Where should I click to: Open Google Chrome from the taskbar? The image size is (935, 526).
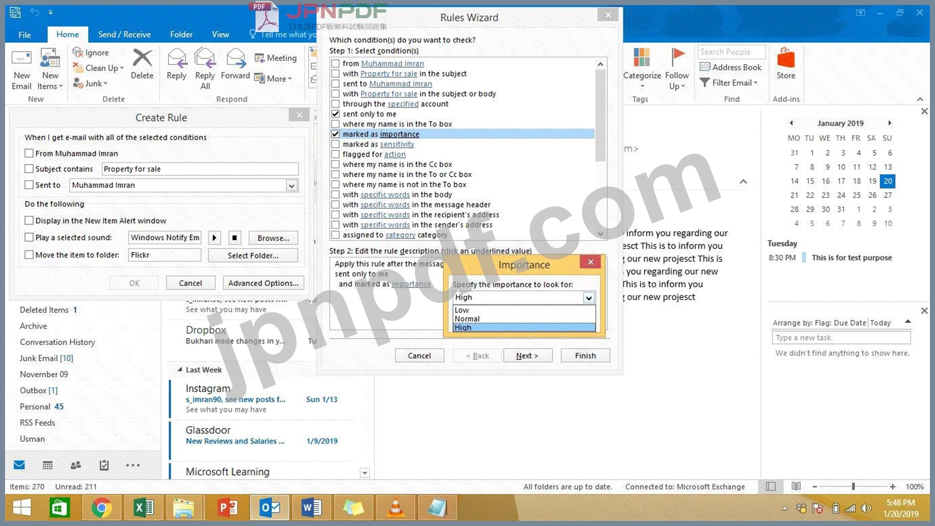tap(101, 507)
